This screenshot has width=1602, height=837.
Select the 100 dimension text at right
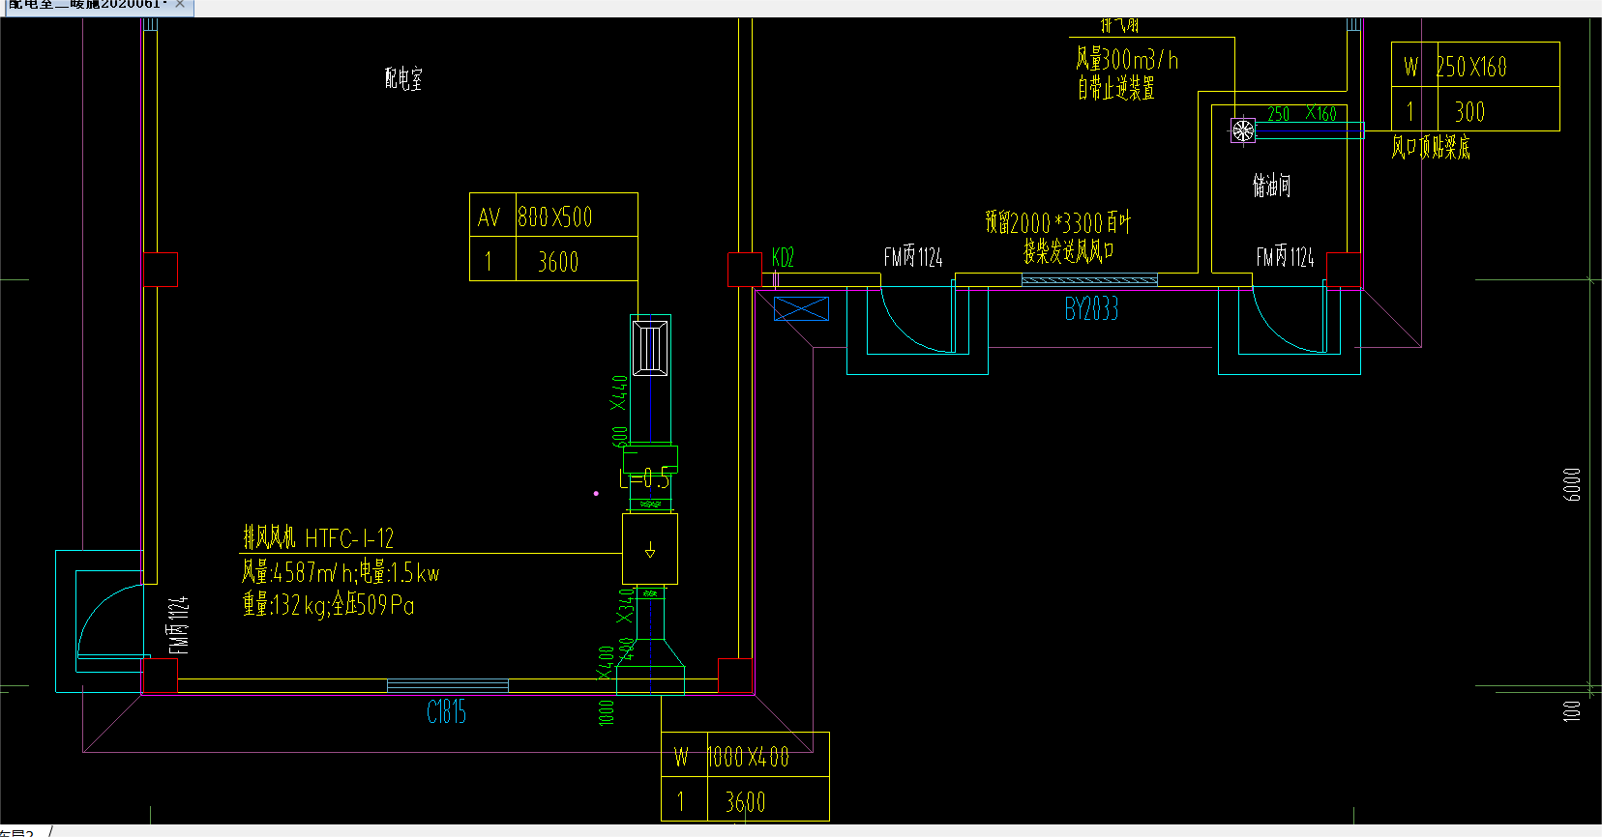click(x=1572, y=710)
